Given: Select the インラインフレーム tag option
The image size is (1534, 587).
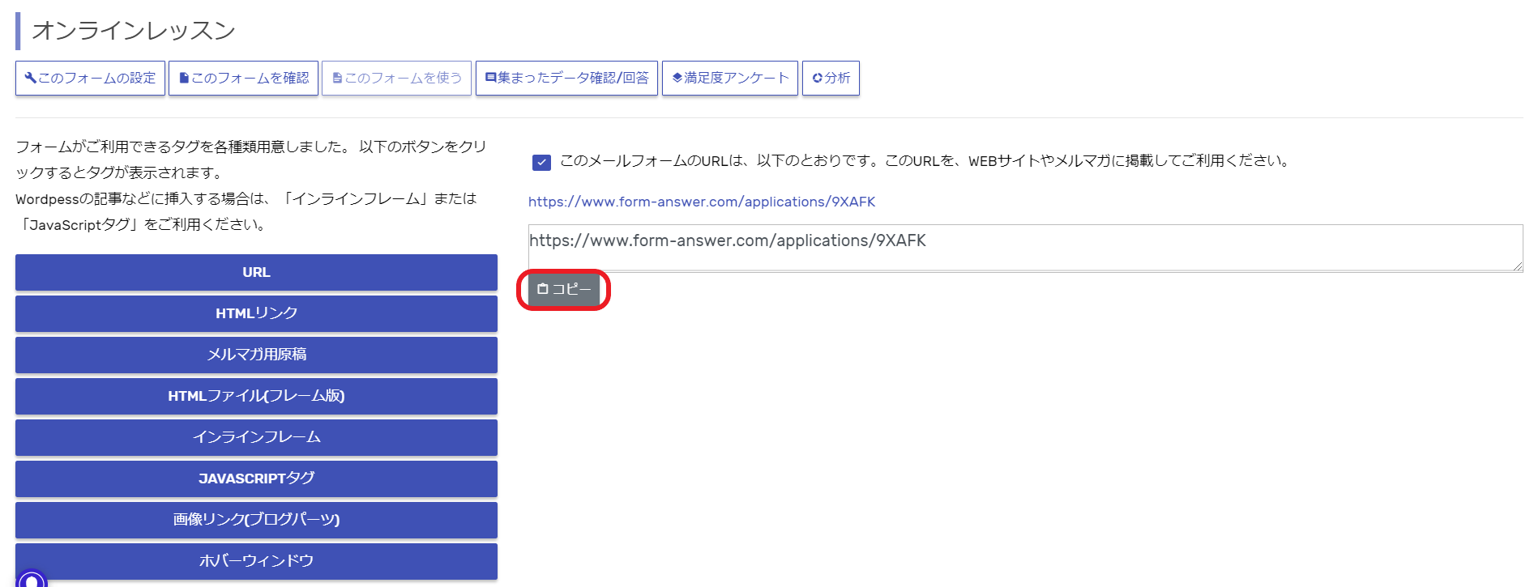Looking at the screenshot, I should pos(256,438).
